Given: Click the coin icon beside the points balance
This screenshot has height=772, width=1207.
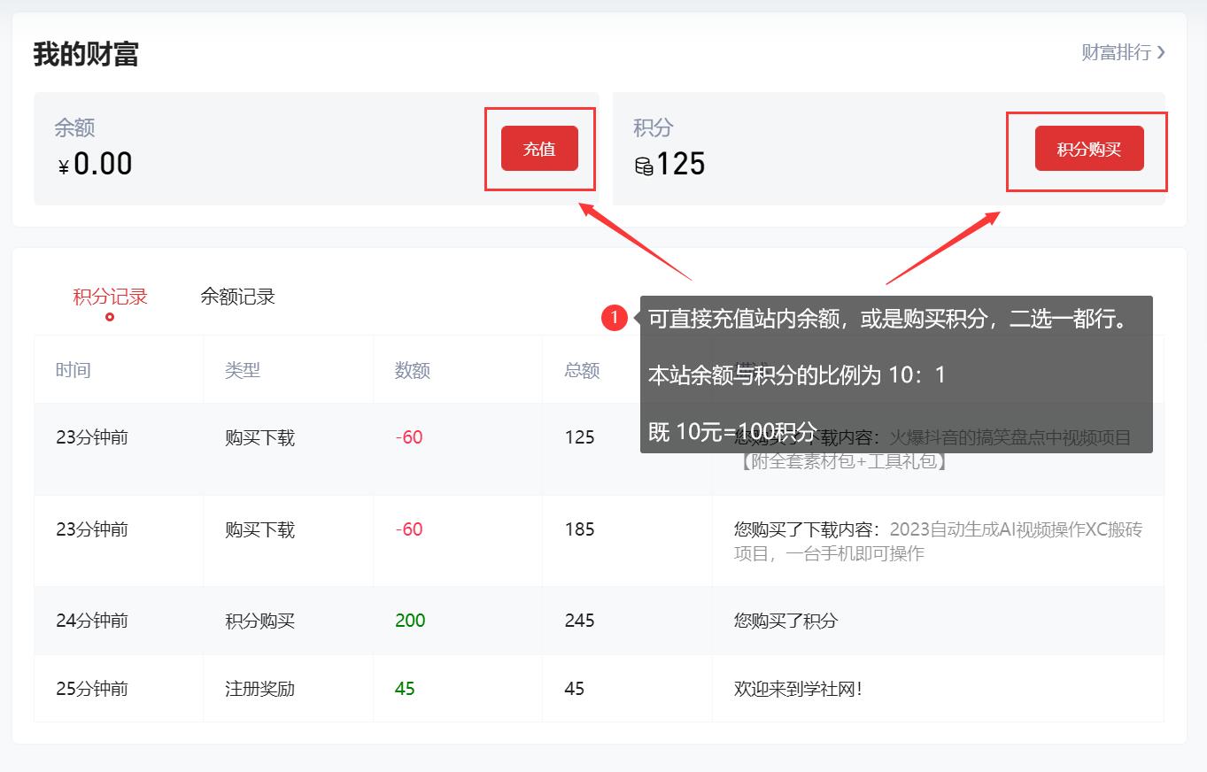Looking at the screenshot, I should point(644,164).
